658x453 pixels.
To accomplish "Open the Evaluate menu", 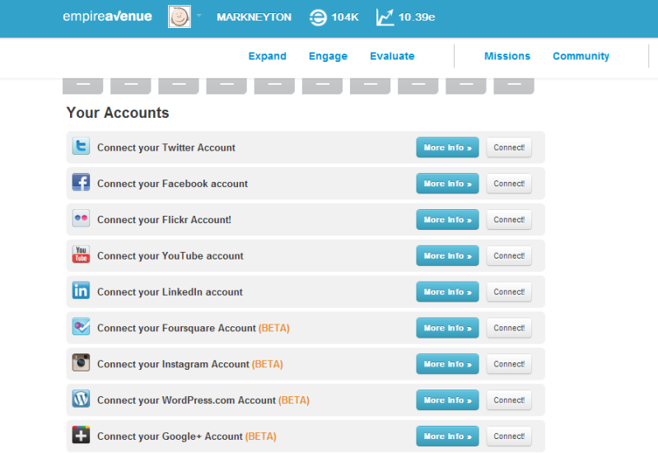I will click(392, 56).
